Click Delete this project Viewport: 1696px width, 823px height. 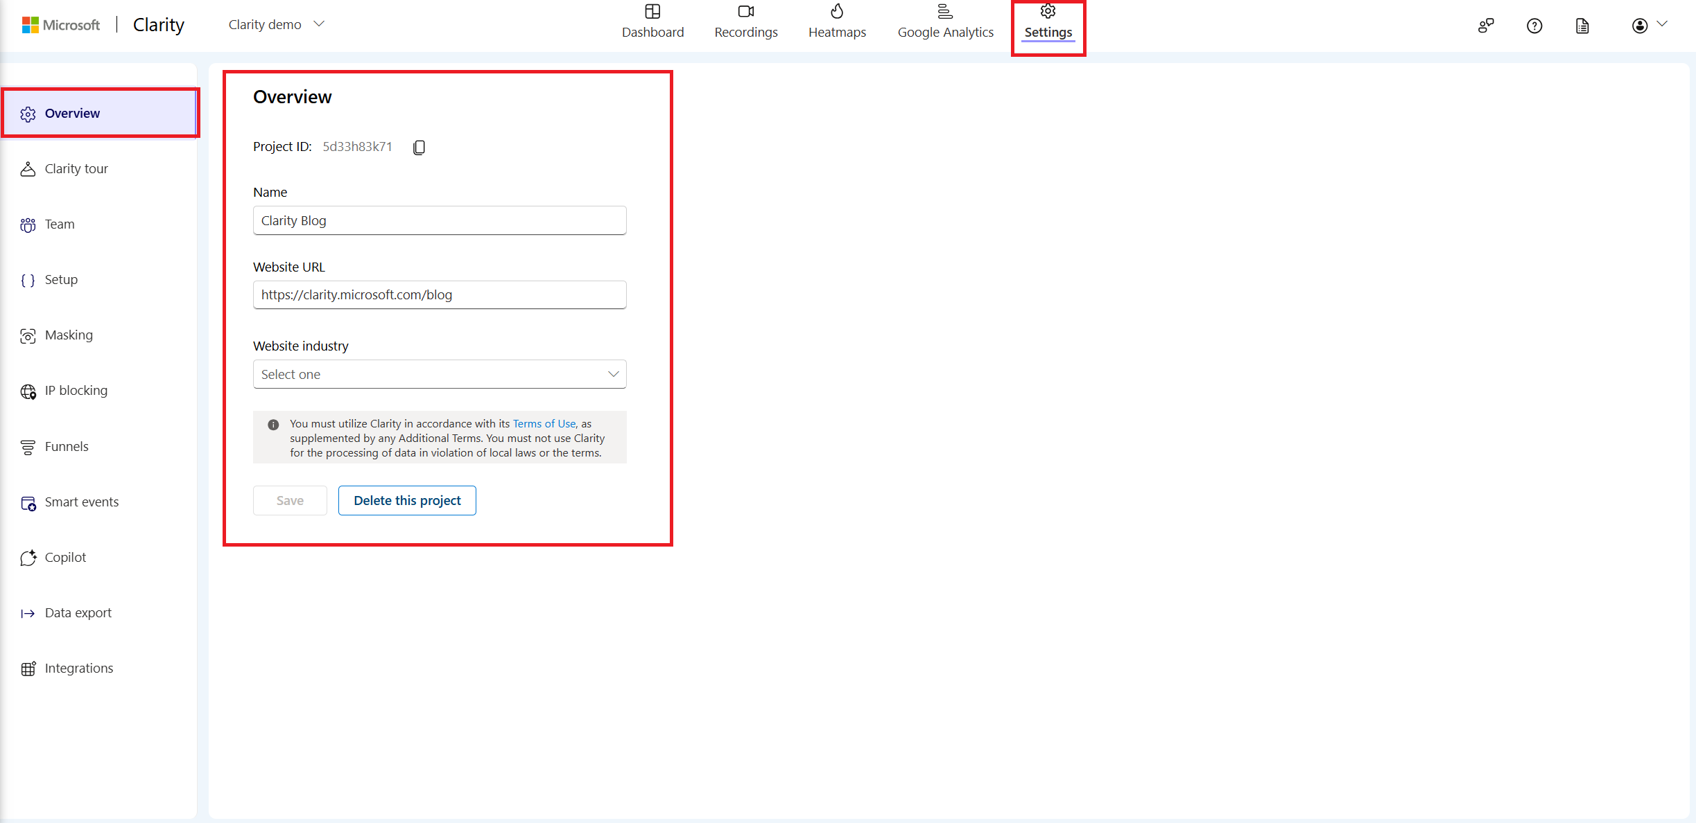click(406, 500)
